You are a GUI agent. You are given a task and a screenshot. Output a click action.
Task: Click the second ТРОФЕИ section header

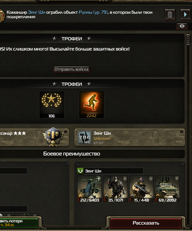(x=72, y=84)
